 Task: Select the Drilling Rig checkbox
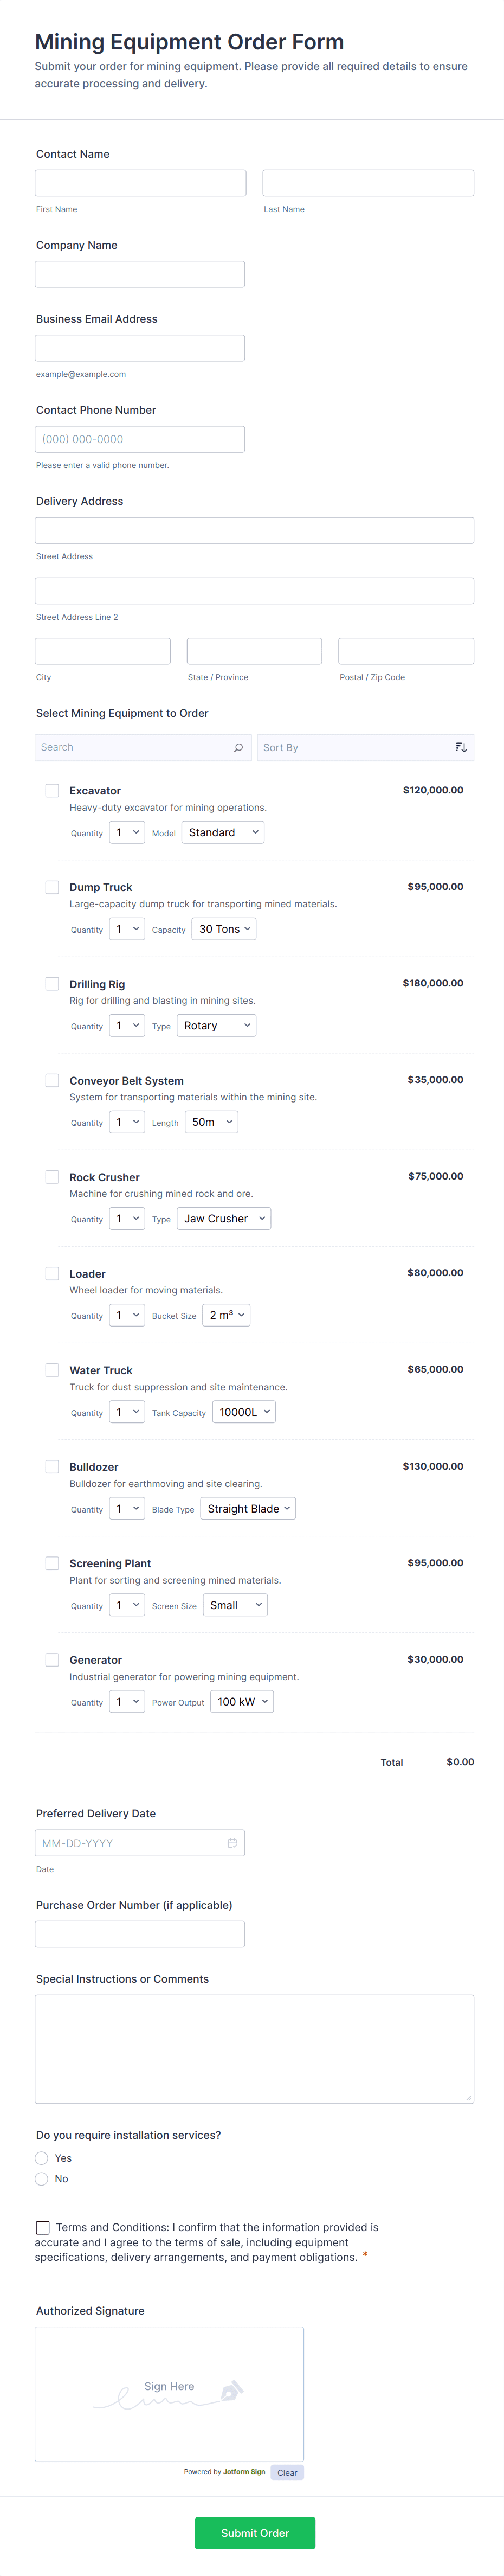pyautogui.click(x=52, y=984)
